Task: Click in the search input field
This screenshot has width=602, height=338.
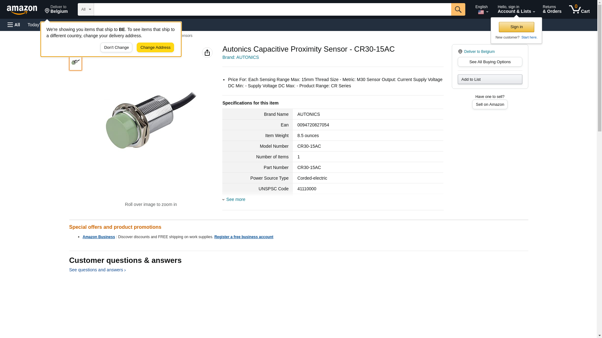Action: (x=272, y=9)
